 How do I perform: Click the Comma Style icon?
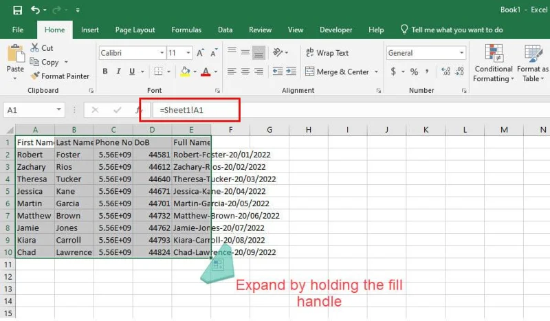pos(427,72)
